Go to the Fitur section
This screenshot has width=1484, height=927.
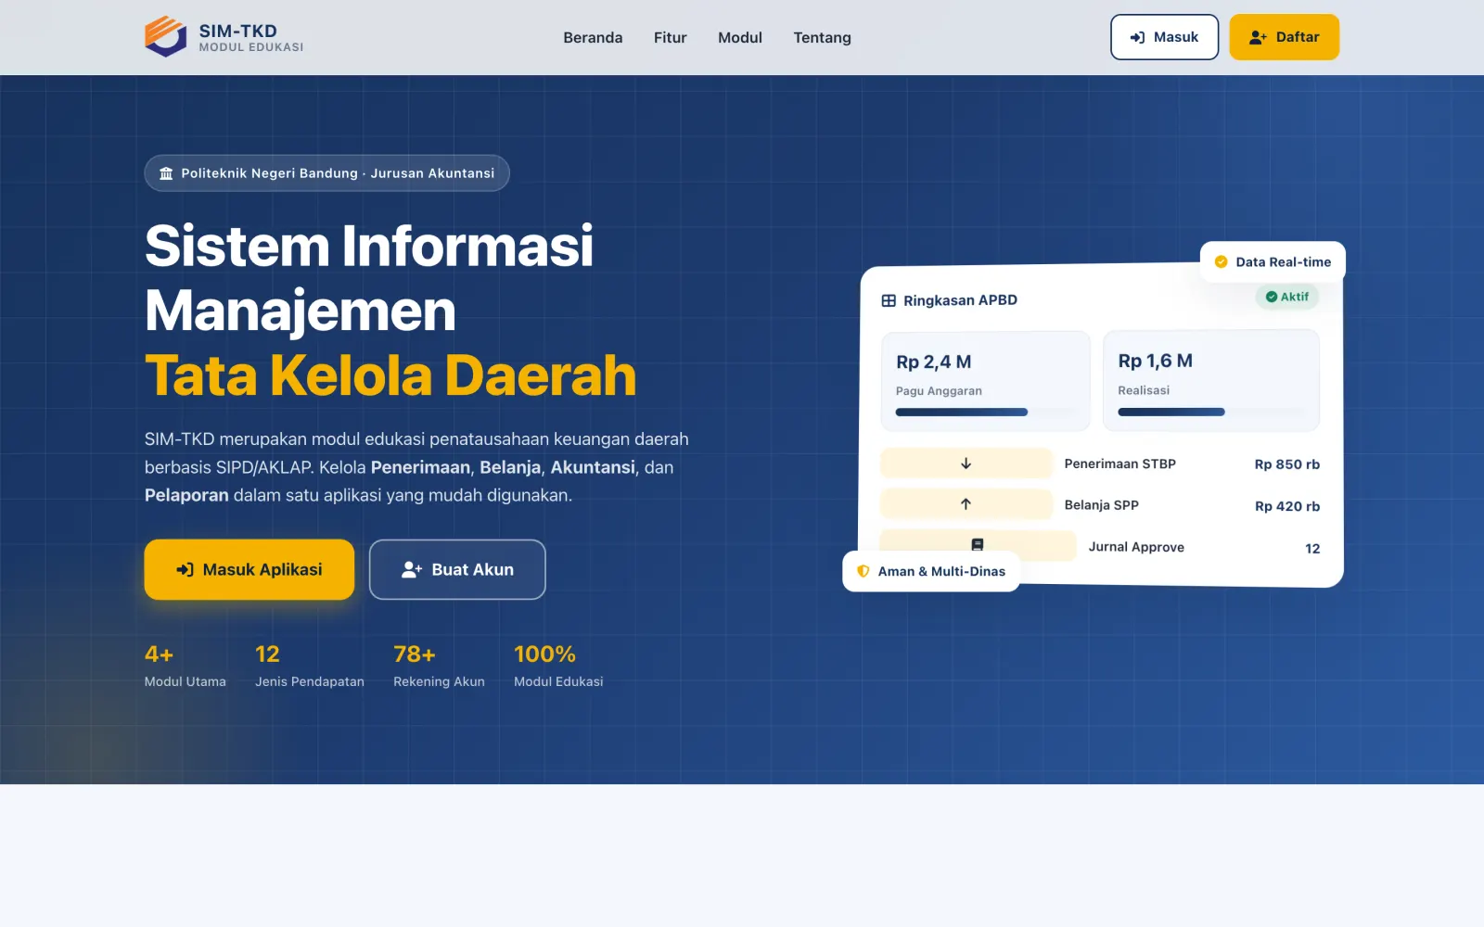[670, 37]
